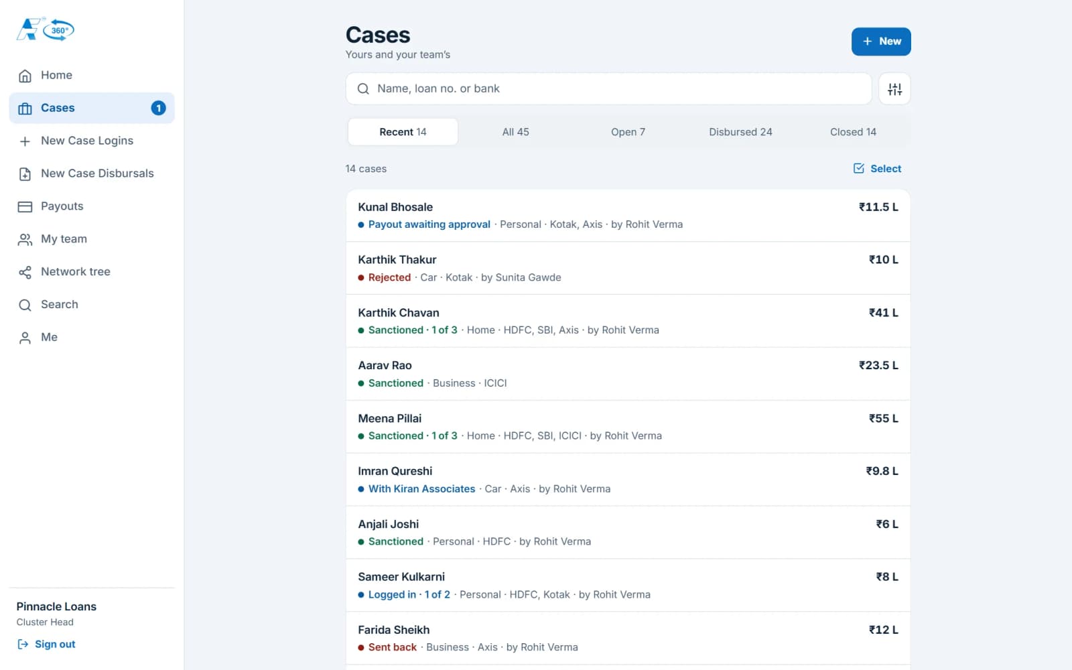
Task: Open the Payouts menu item
Action: (92, 206)
